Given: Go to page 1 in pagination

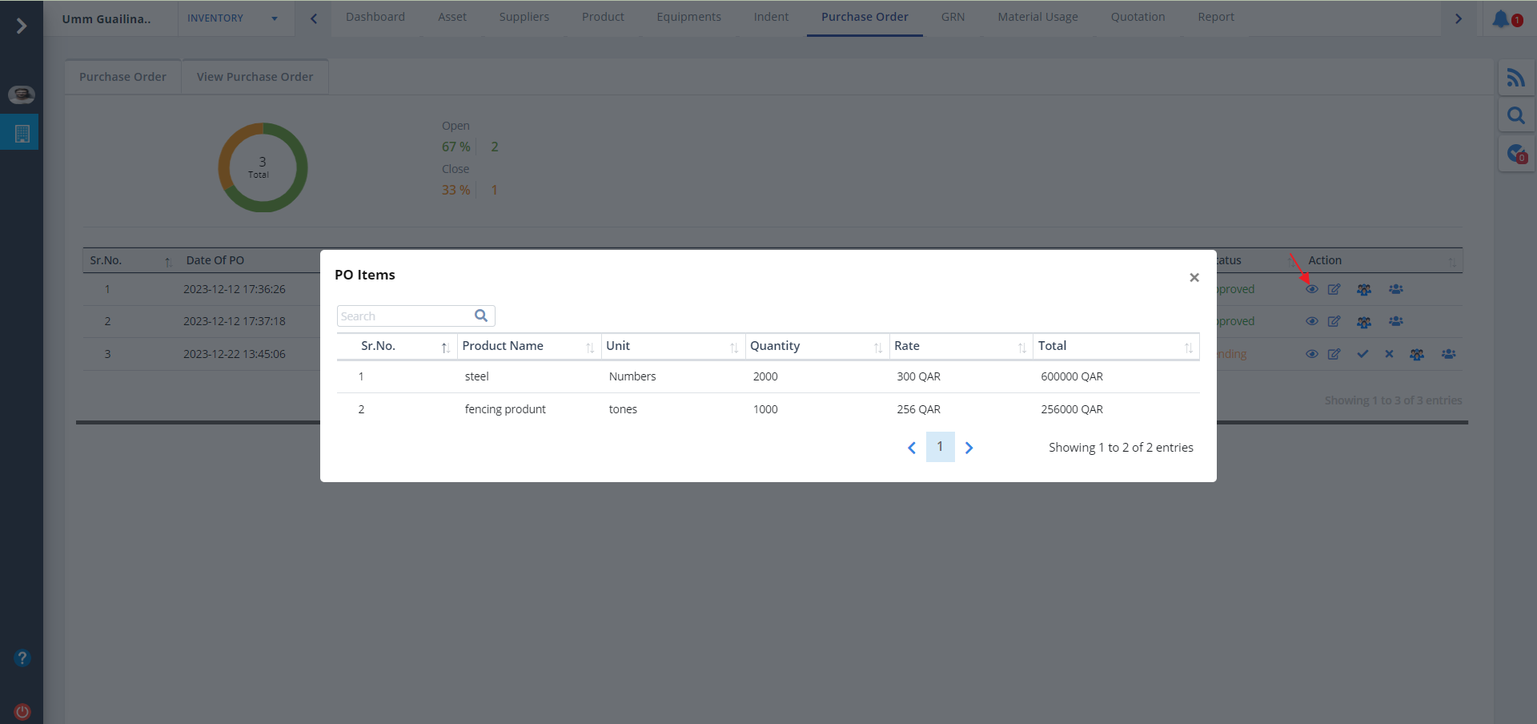Looking at the screenshot, I should point(940,447).
